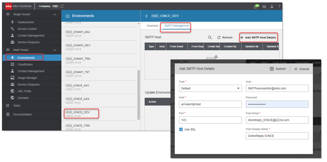The width and height of the screenshot is (327, 162).
Task: Select the IONAPI_DEV environment row
Action: tap(99, 47)
